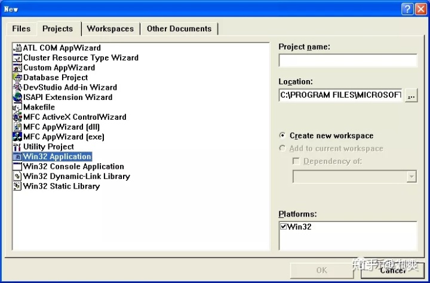Screen dimensions: 430x283
Task: Click the Project name input field
Action: 348,60
